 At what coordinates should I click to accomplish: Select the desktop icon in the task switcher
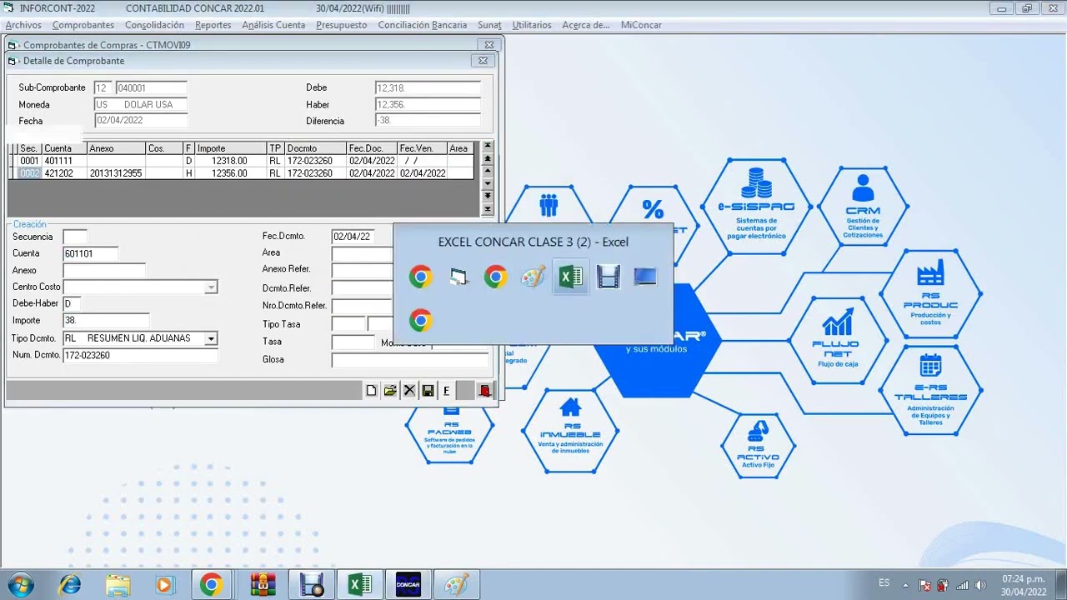tap(645, 277)
